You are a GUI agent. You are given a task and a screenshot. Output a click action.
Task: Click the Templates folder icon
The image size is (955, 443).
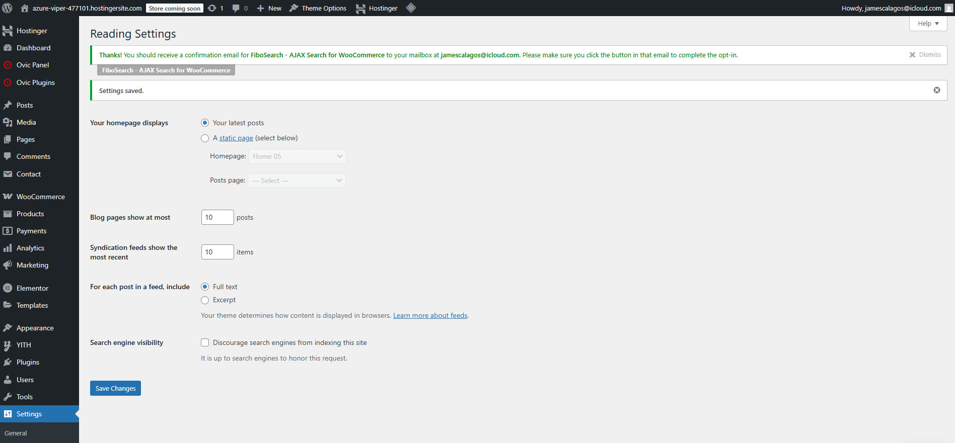(8, 305)
